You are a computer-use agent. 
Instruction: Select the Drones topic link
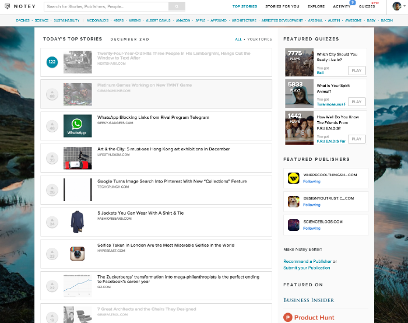click(23, 20)
